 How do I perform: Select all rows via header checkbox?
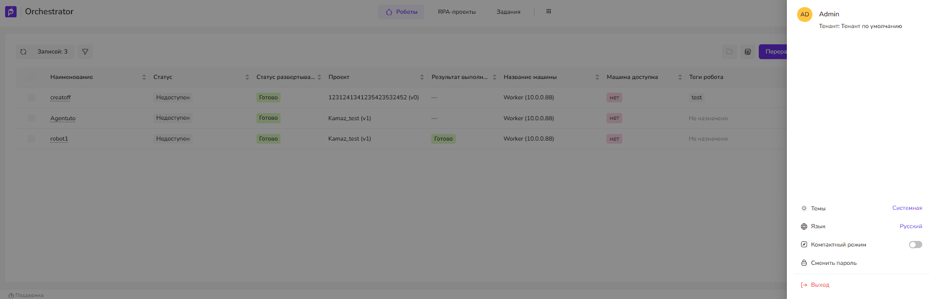coord(32,77)
